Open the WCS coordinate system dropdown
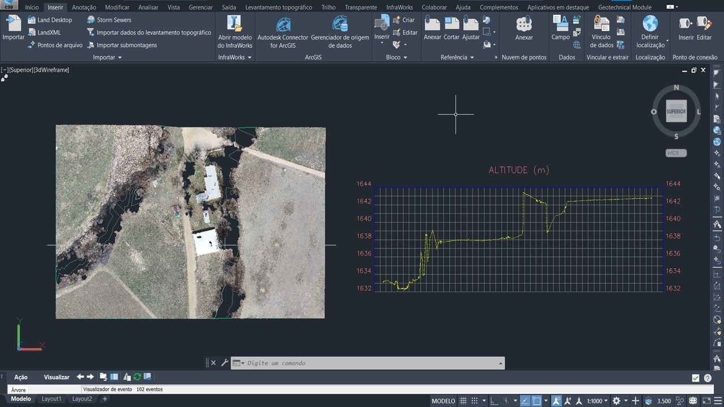The width and height of the screenshot is (724, 407). point(676,153)
